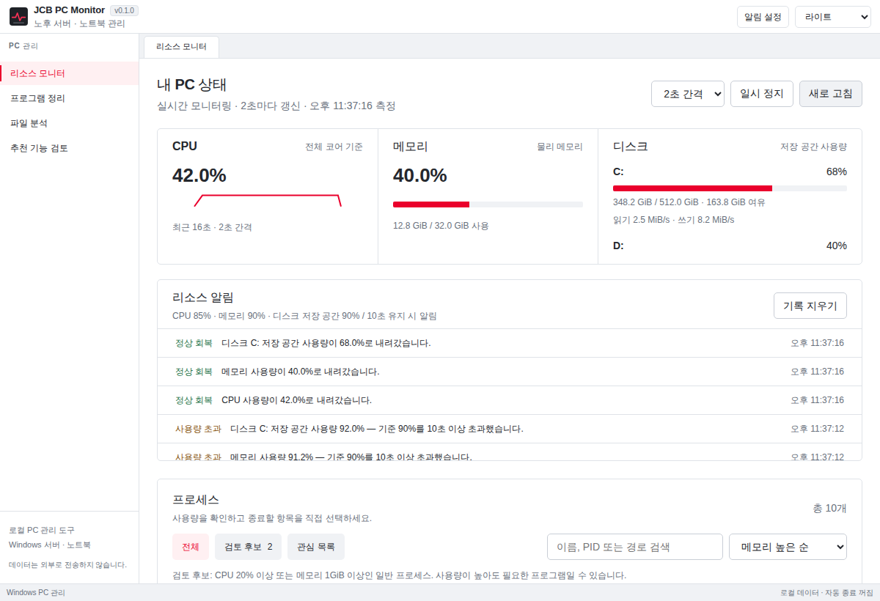The height and width of the screenshot is (601, 880).
Task: Go to 파일 분석 in the sidebar
Action: coord(69,123)
